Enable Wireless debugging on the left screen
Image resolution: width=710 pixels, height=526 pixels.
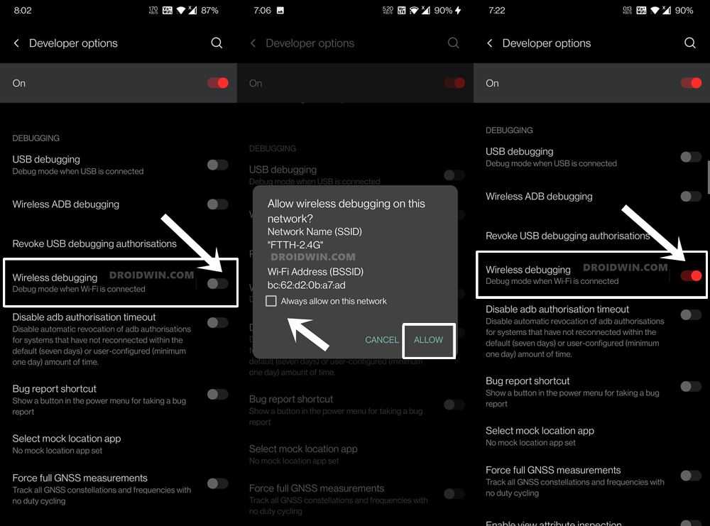click(217, 283)
